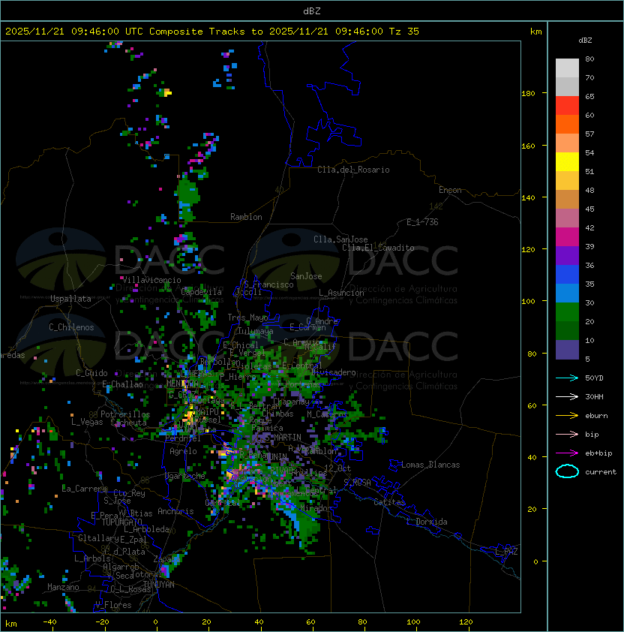Pick the light blue legend swatch below 35
The image size is (624, 632).
coord(567,293)
